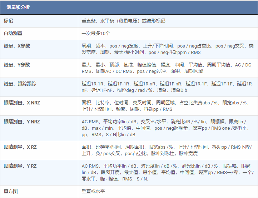Click the 垂直条，水平条 description text
This screenshot has height=198, width=258.
pos(123,21)
